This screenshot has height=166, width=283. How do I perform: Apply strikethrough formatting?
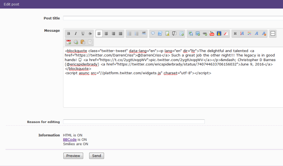pos(90,34)
